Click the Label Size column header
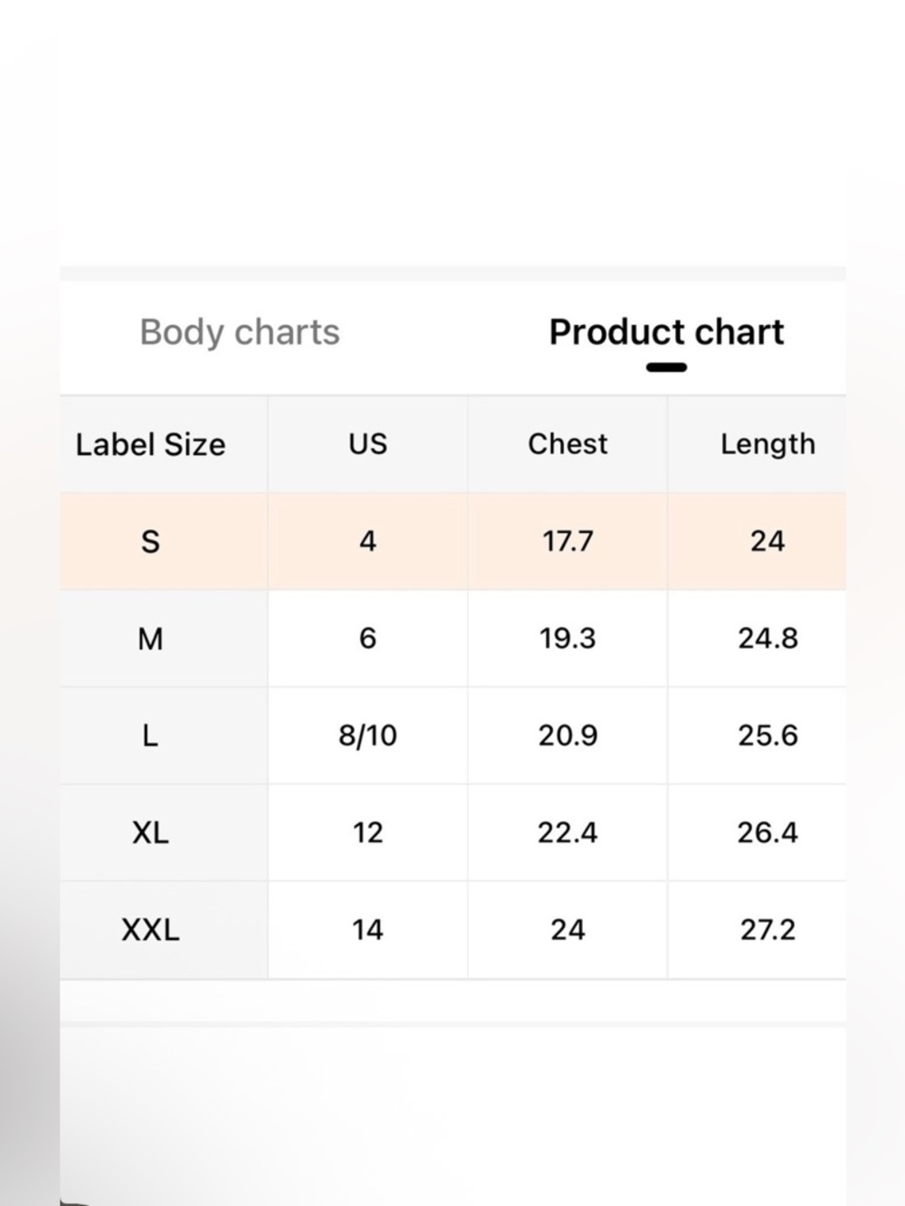 [150, 444]
